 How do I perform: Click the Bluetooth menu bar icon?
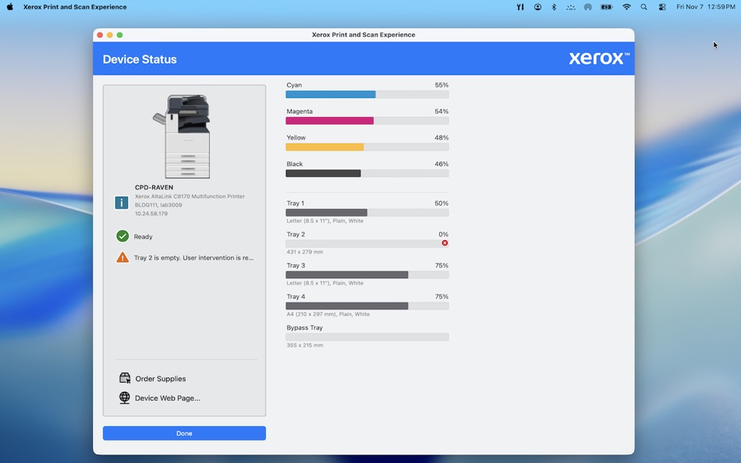(x=554, y=6)
